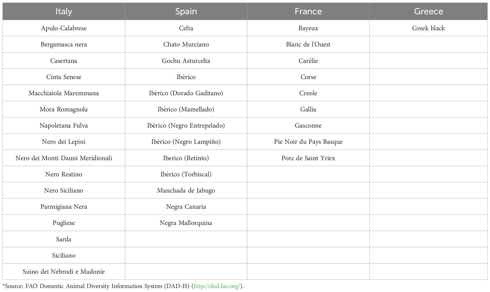The width and height of the screenshot is (490, 292).
Task: Click the Spain column header
Action: 186,11
